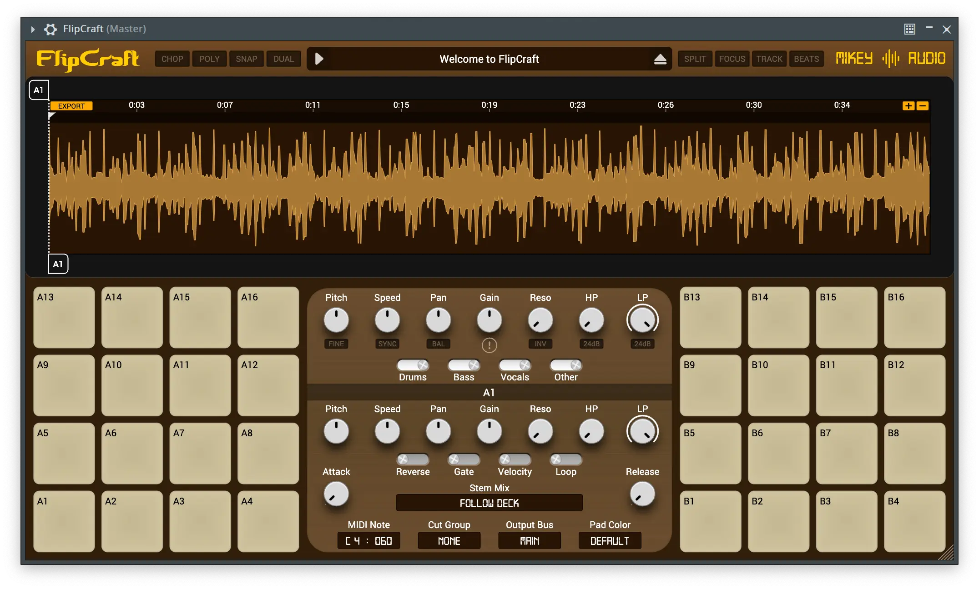Image resolution: width=979 pixels, height=589 pixels.
Task: Select the BEATS mode button
Action: (x=806, y=59)
